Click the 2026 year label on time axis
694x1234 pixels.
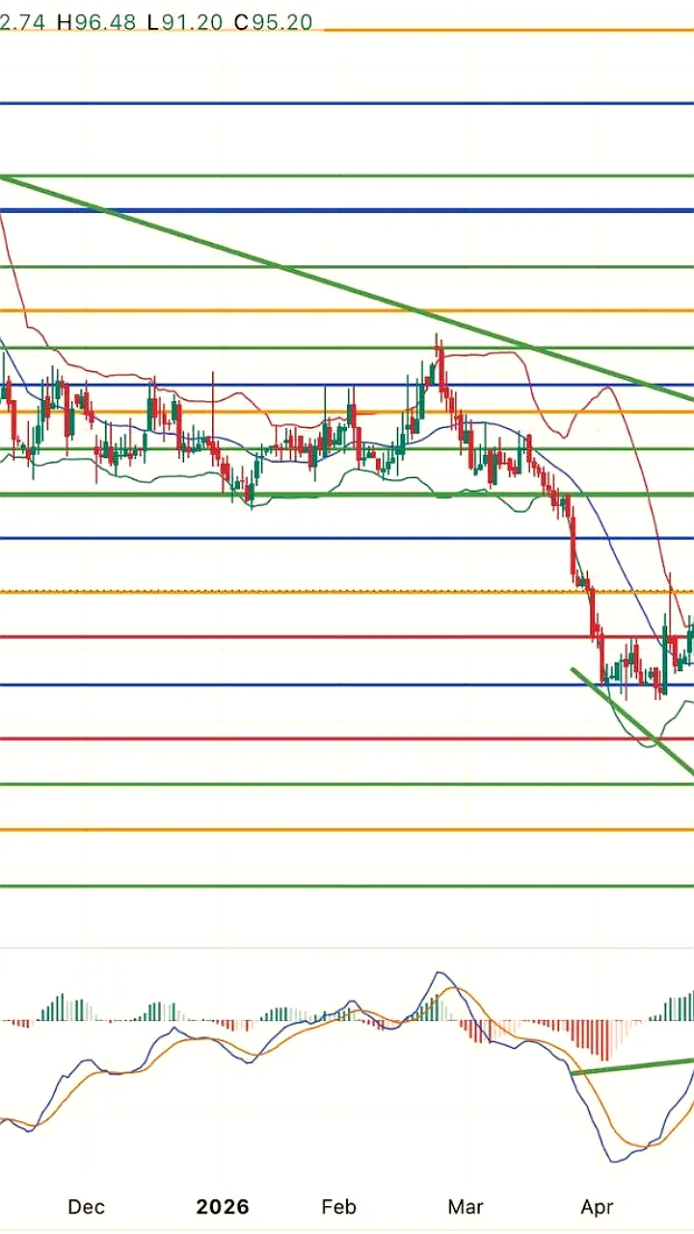(223, 1207)
